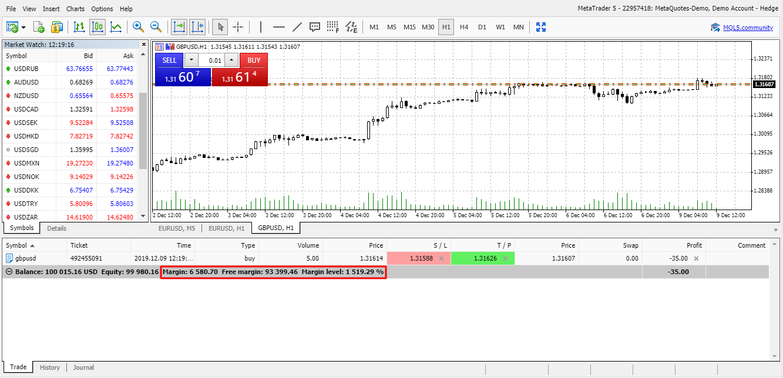Select the H1 timeframe button
The width and height of the screenshot is (783, 378).
tap(446, 27)
